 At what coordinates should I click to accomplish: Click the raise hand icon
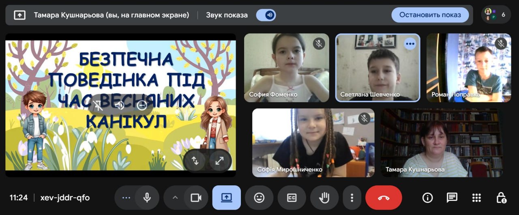[x=324, y=198]
